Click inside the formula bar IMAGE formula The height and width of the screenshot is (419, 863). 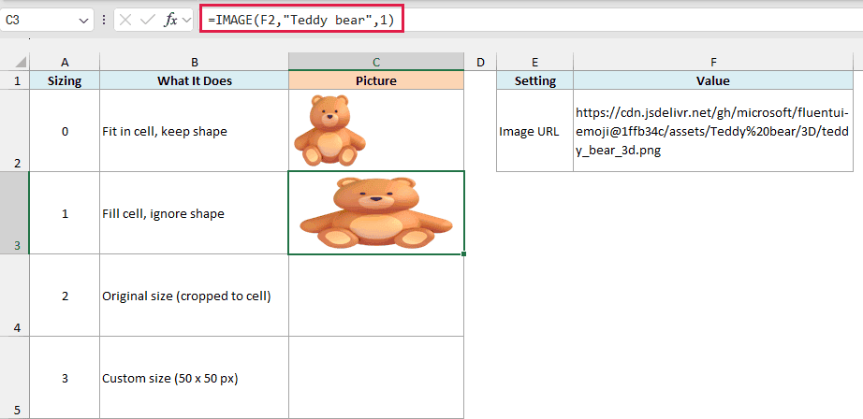click(301, 21)
